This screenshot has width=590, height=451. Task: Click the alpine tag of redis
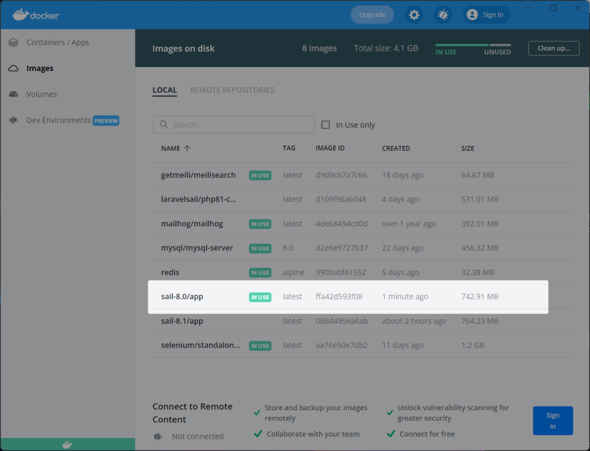coord(293,272)
